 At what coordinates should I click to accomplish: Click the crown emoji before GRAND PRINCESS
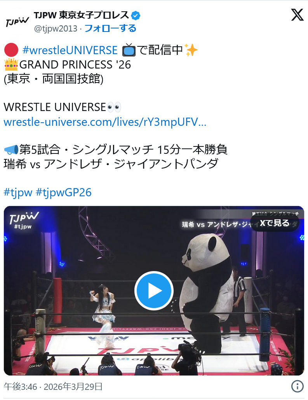click(11, 64)
